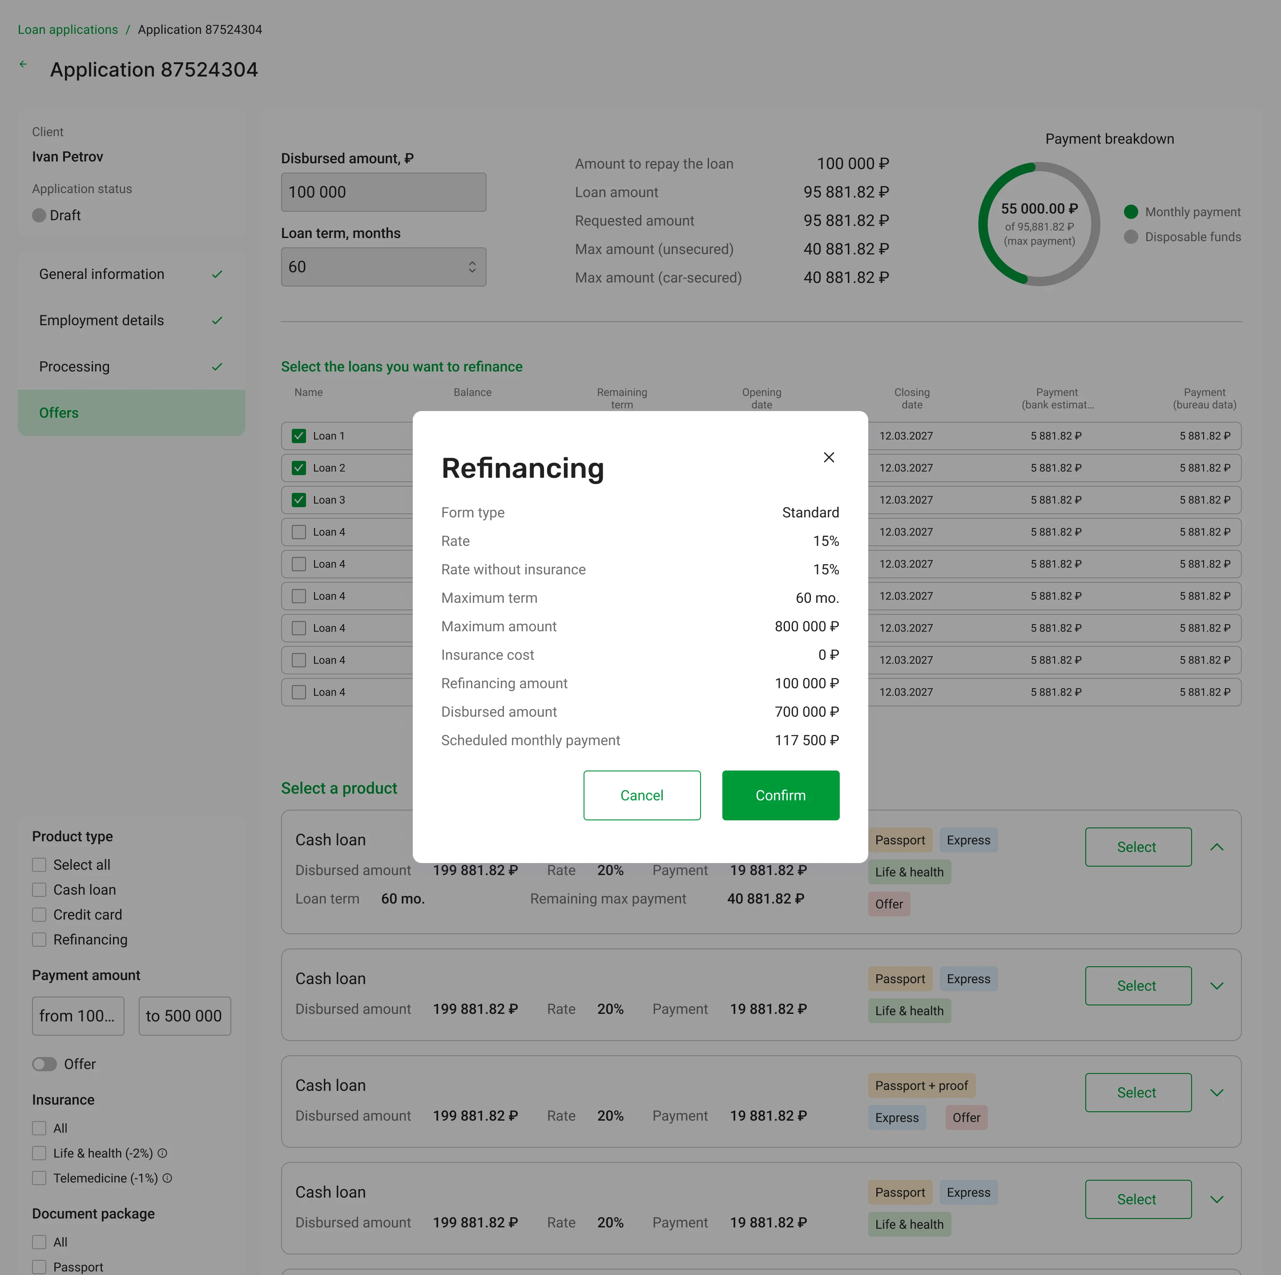
Task: Click Employment details checkmark icon
Action: 217,321
